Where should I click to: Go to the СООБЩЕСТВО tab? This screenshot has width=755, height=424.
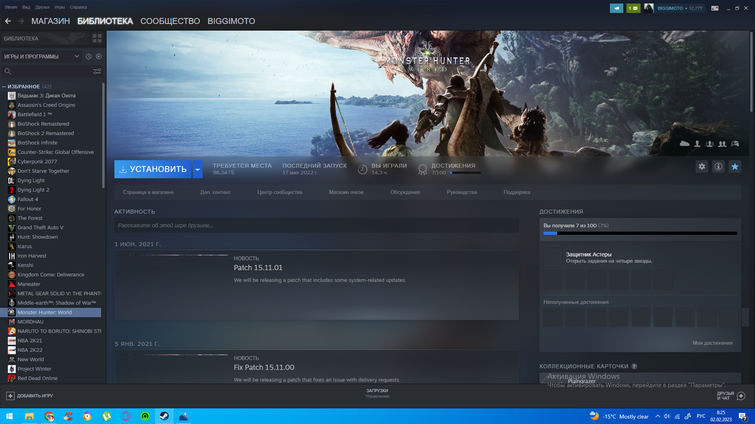coord(170,21)
